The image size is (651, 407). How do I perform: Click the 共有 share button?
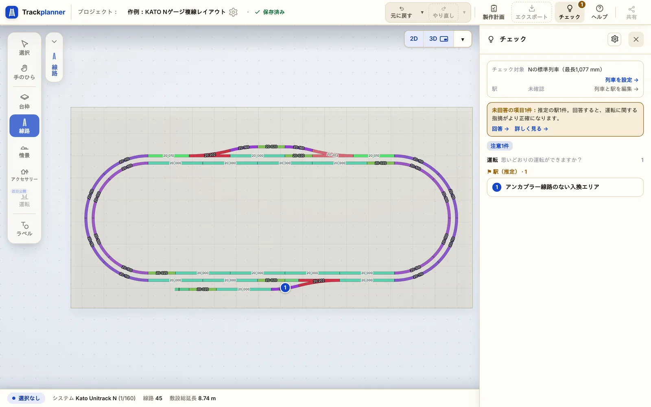(631, 12)
